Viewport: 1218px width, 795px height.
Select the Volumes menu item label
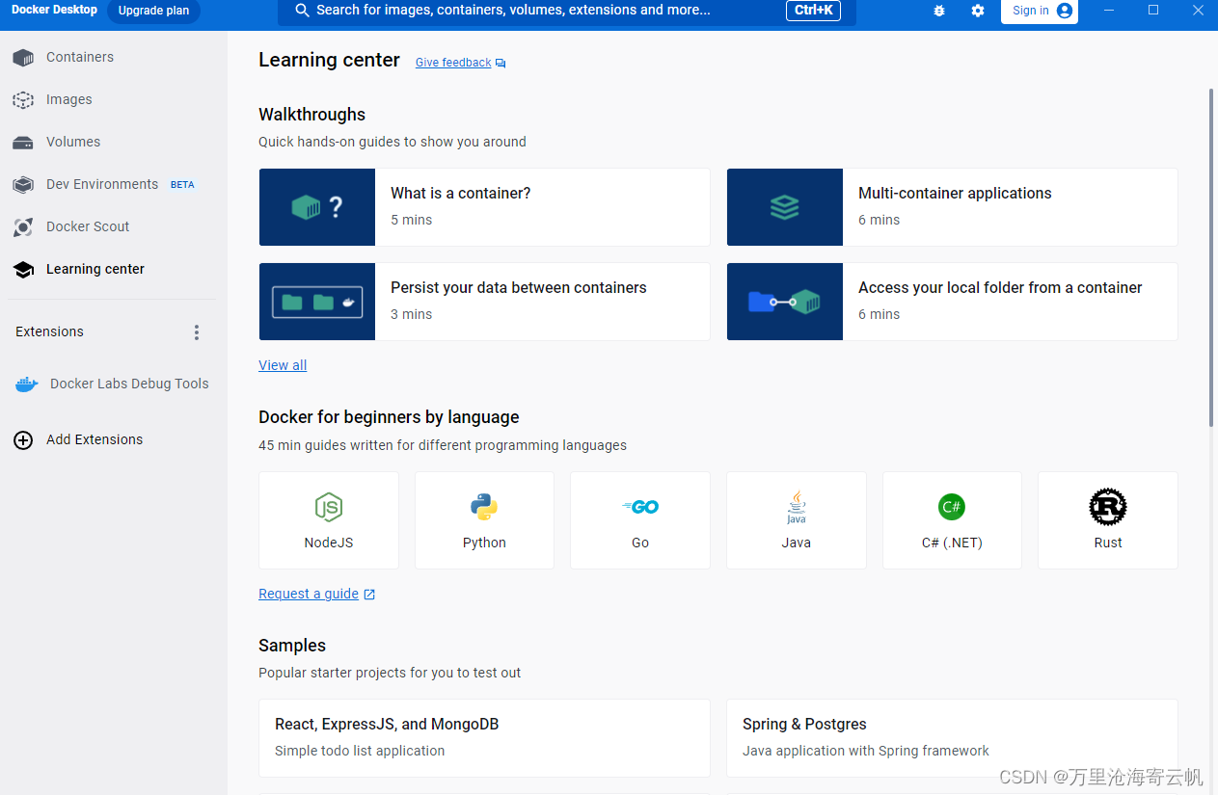pyautogui.click(x=73, y=142)
